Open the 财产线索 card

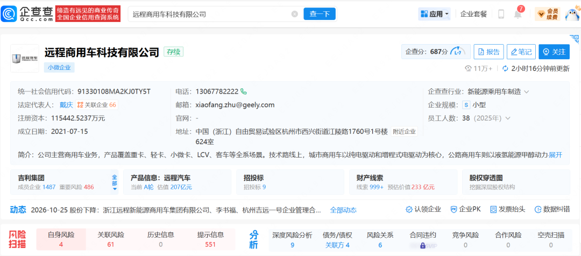point(403,182)
